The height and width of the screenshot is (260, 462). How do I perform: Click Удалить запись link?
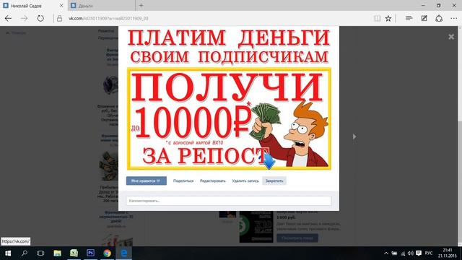tap(245, 181)
